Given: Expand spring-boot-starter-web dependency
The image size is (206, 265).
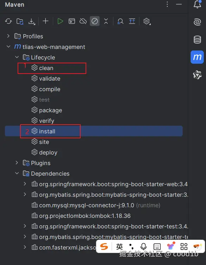Looking at the screenshot, I should click(x=25, y=184).
